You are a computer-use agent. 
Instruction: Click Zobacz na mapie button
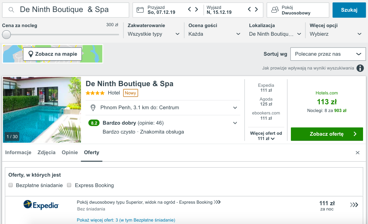coord(52,54)
